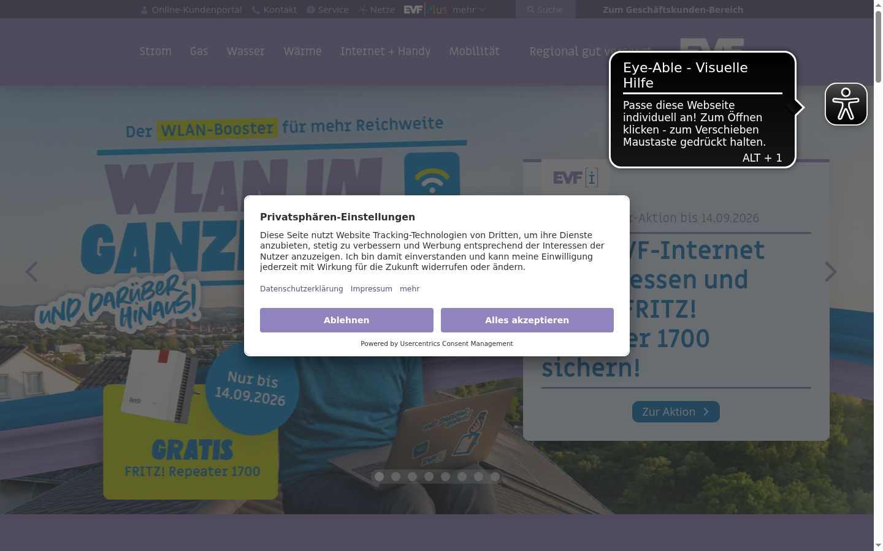Click the Netze network icon
This screenshot has width=883, height=551.
362,10
